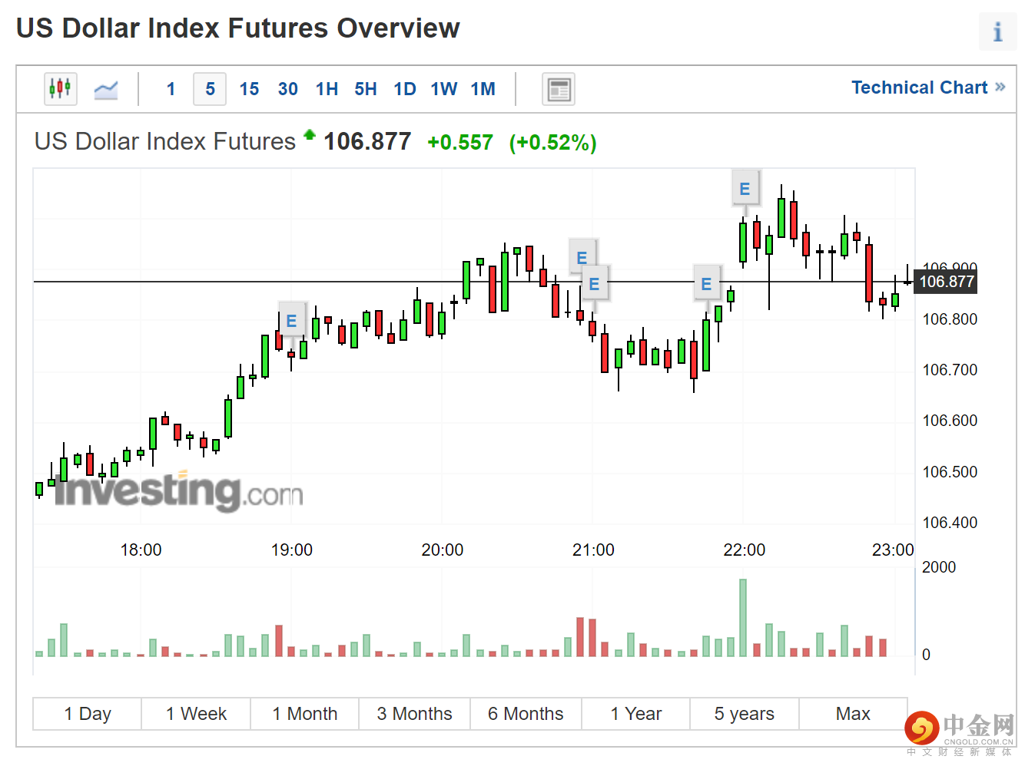This screenshot has height=766, width=1025.
Task: Select the 1 minute interval
Action: click(x=171, y=89)
